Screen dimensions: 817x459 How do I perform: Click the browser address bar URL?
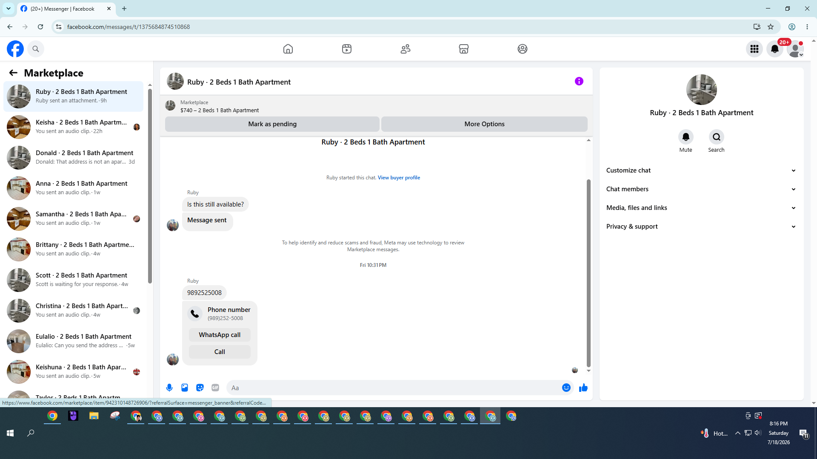(129, 27)
